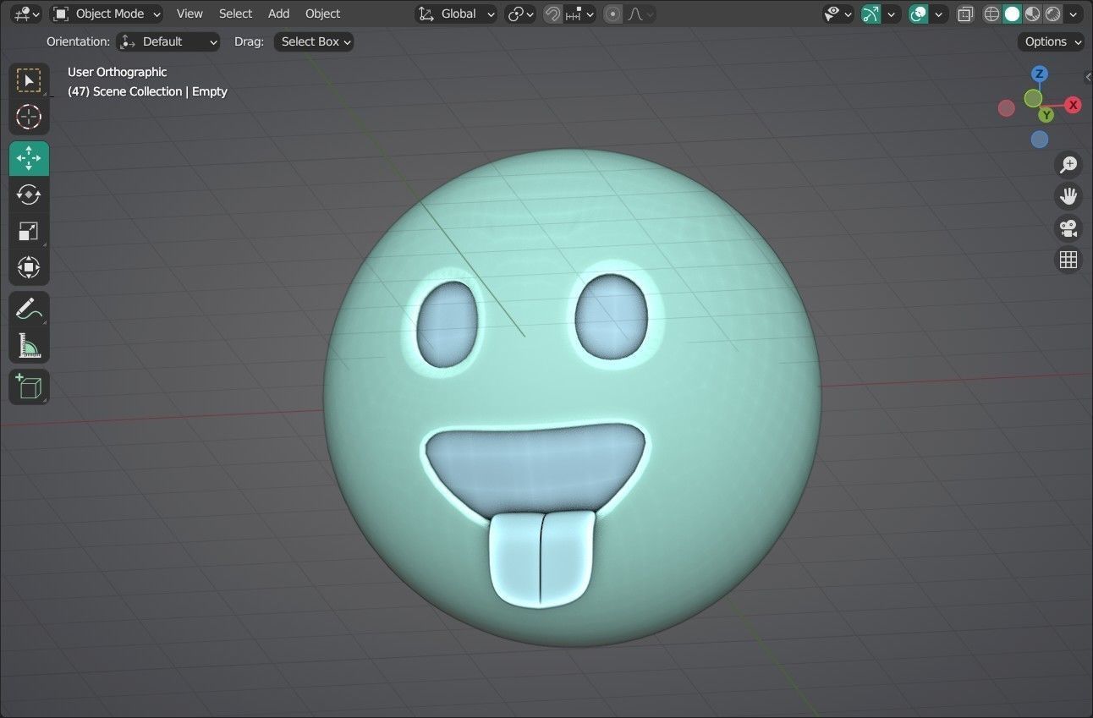This screenshot has width=1093, height=718.
Task: Pick the Annotate tool
Action: tap(29, 308)
